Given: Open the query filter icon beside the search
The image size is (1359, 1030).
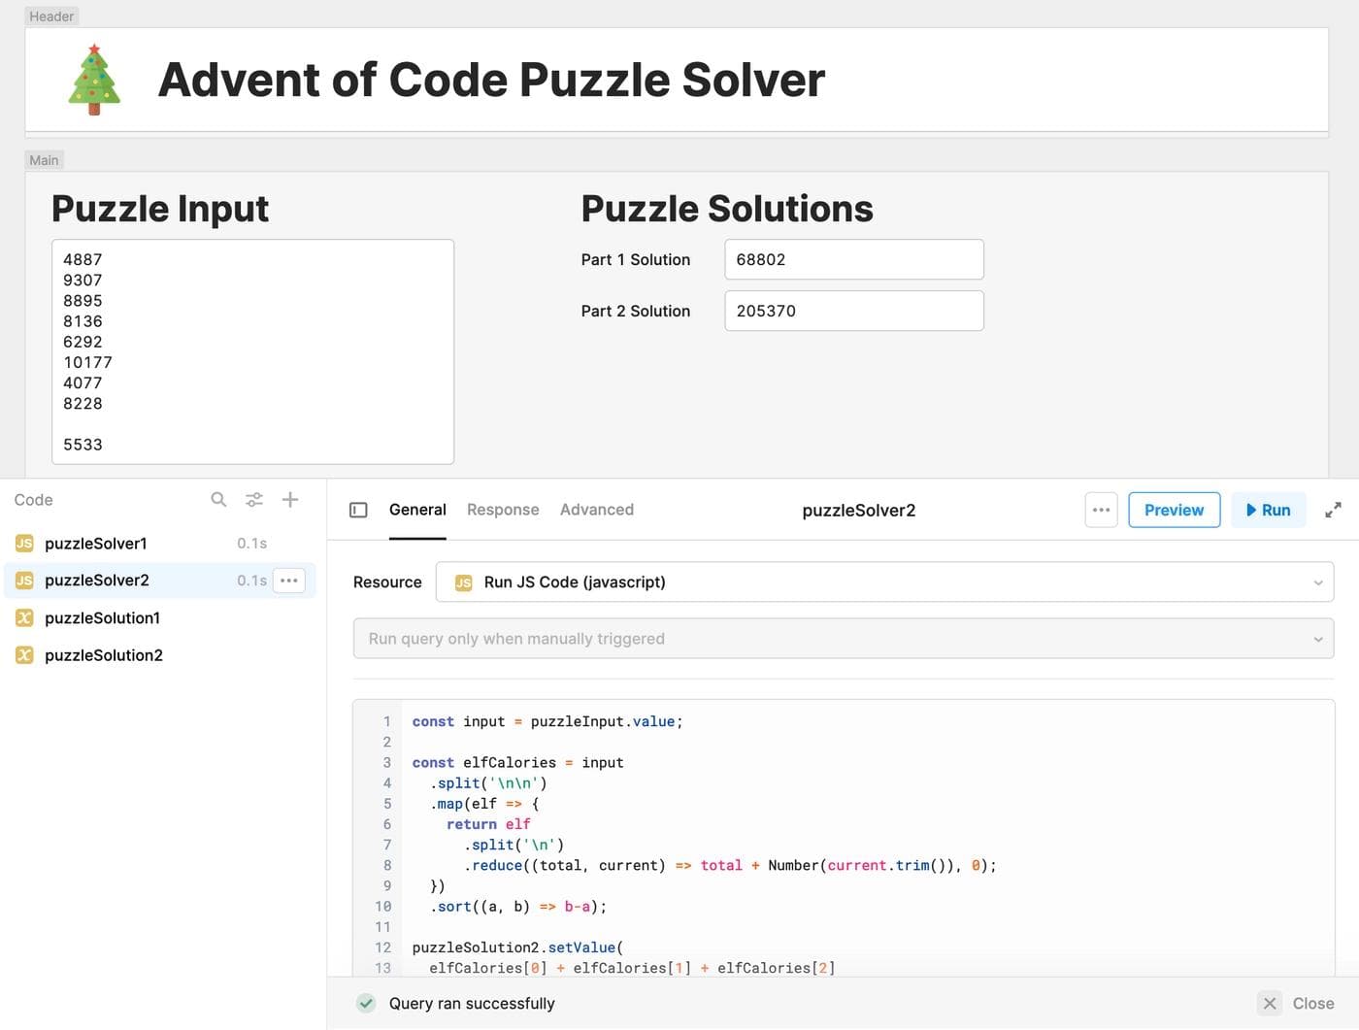Looking at the screenshot, I should 254,499.
